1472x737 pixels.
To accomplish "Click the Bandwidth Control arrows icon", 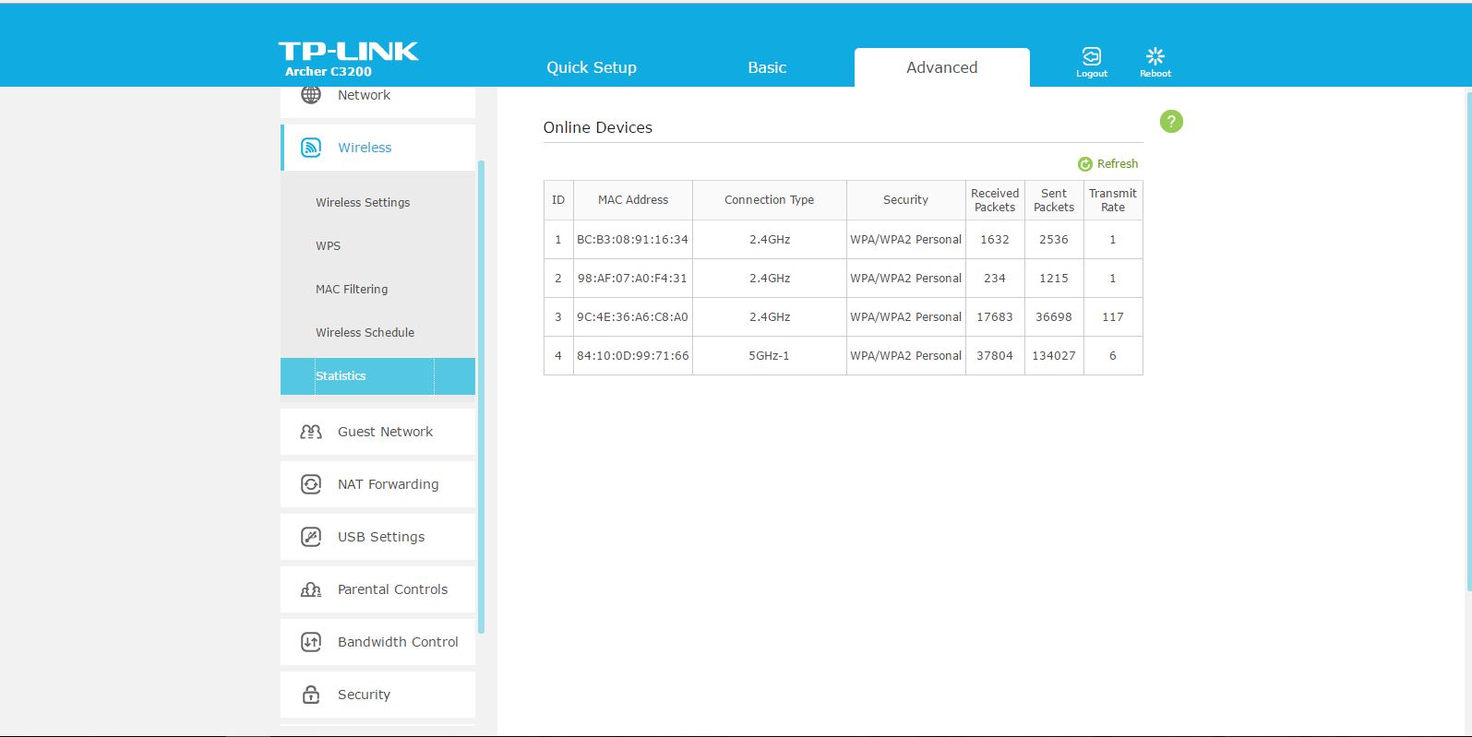I will click(x=311, y=642).
